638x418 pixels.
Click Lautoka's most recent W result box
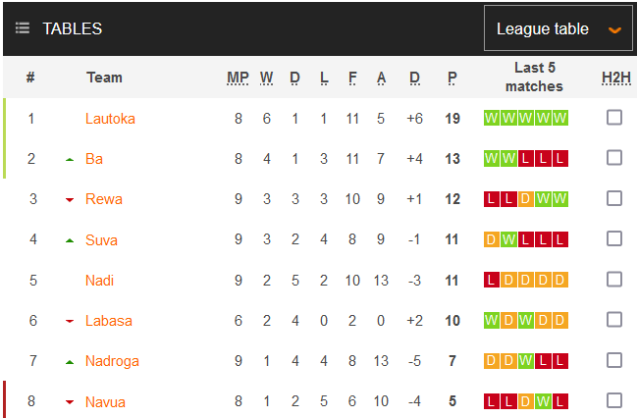point(492,118)
